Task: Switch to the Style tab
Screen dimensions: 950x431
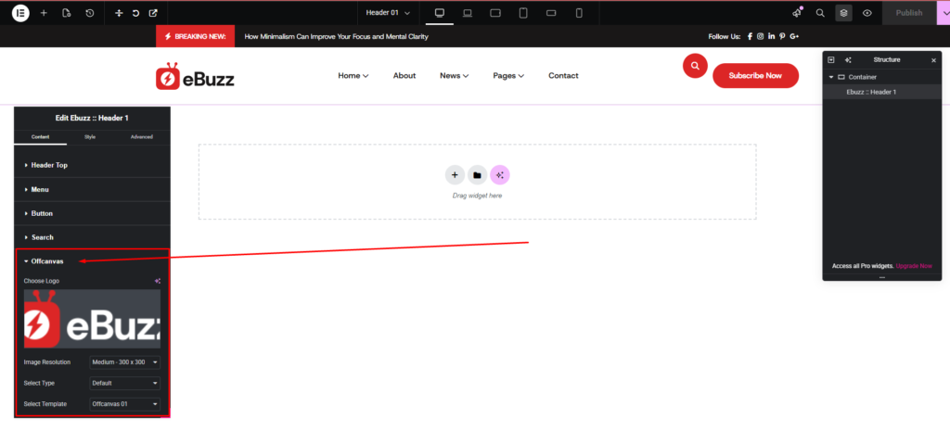Action: click(90, 137)
